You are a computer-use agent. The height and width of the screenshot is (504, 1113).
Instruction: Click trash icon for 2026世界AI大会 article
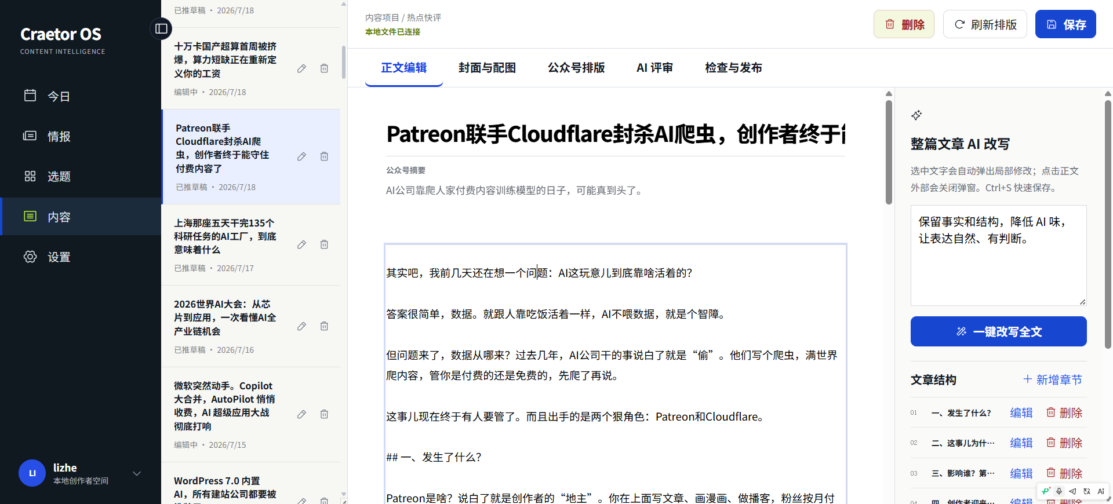click(x=324, y=326)
